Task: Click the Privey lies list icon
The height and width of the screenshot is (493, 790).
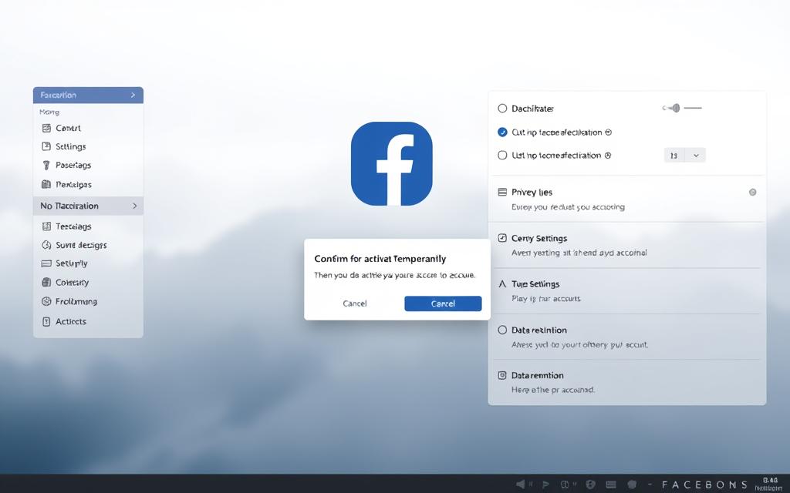Action: pos(502,192)
